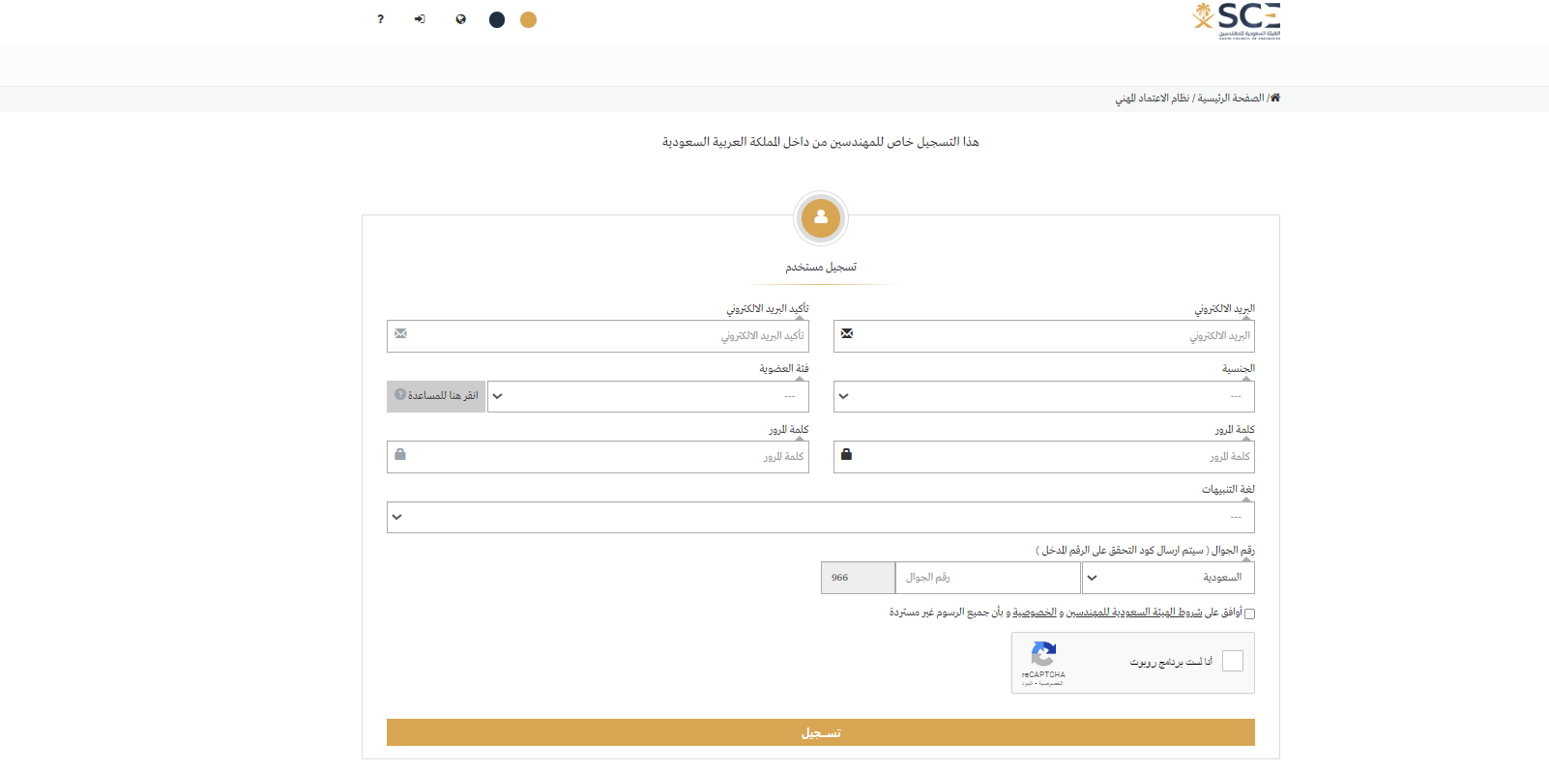Screen dimensions: 1549x770
Task: Click the reCAPTCHA logo
Action: coord(1043,653)
